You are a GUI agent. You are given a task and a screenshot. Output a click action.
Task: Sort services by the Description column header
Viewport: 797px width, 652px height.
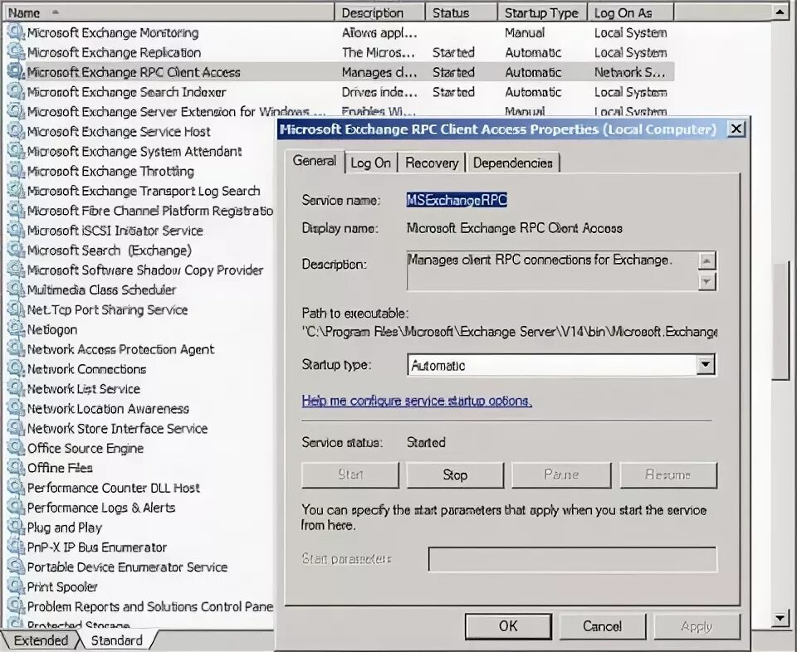click(379, 12)
